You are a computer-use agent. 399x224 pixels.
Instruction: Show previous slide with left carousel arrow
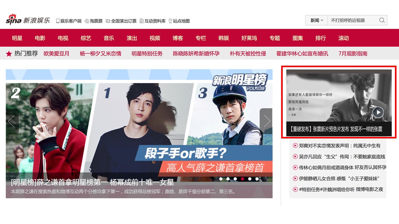[12, 121]
